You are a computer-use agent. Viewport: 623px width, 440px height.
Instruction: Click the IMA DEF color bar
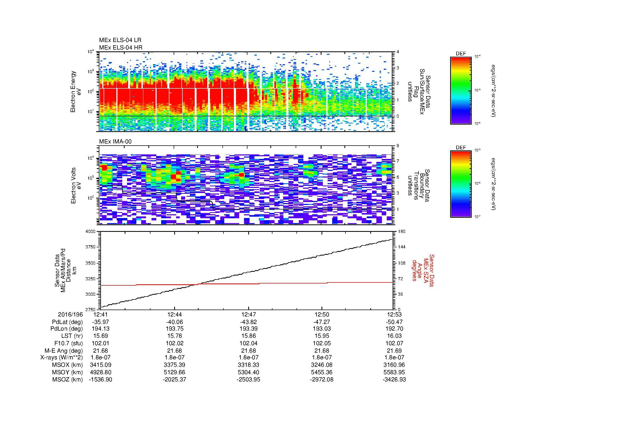(x=461, y=184)
